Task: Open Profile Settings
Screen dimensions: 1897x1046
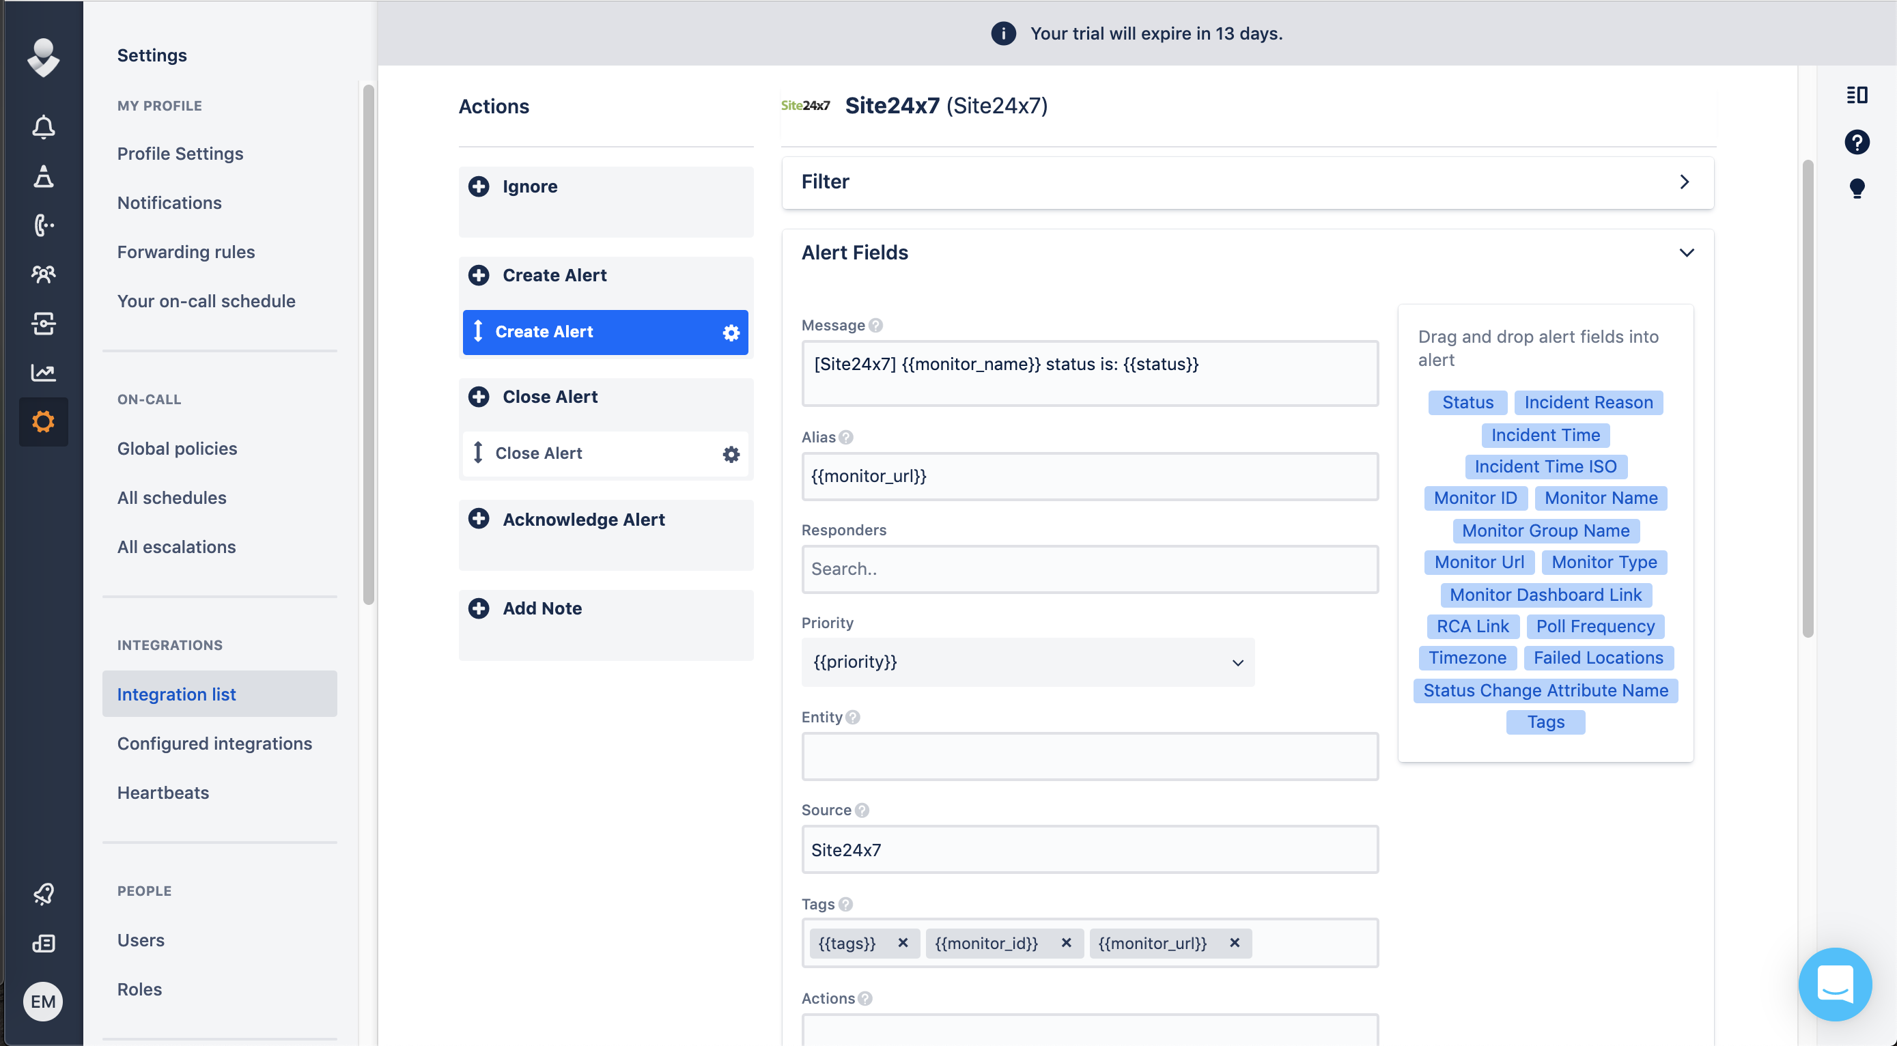Action: pyautogui.click(x=180, y=153)
